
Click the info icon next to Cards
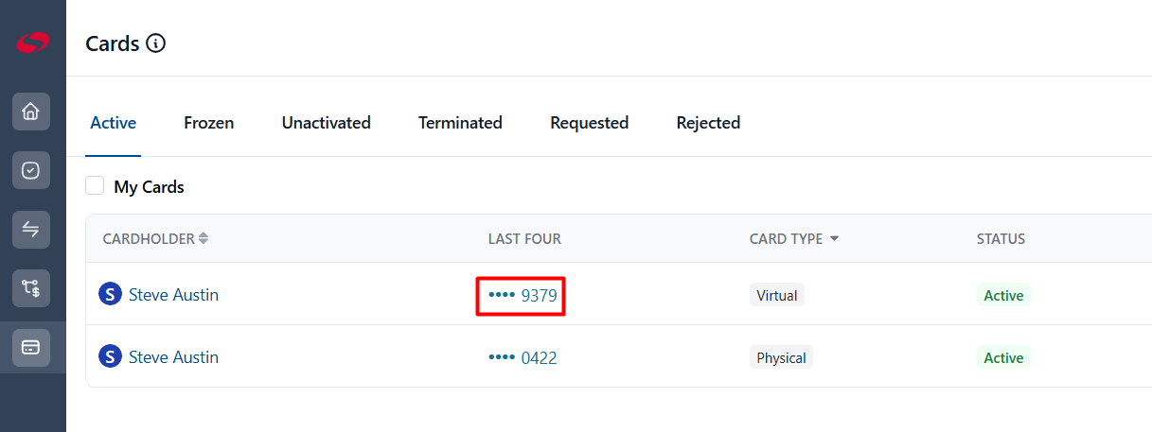click(156, 43)
